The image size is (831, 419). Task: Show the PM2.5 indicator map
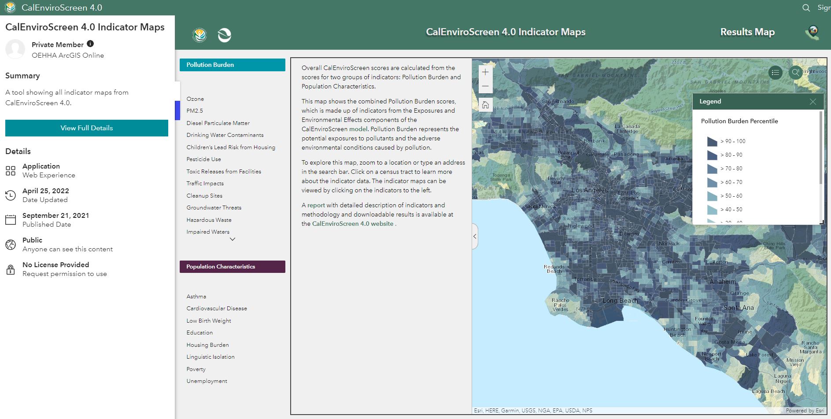[x=195, y=111]
